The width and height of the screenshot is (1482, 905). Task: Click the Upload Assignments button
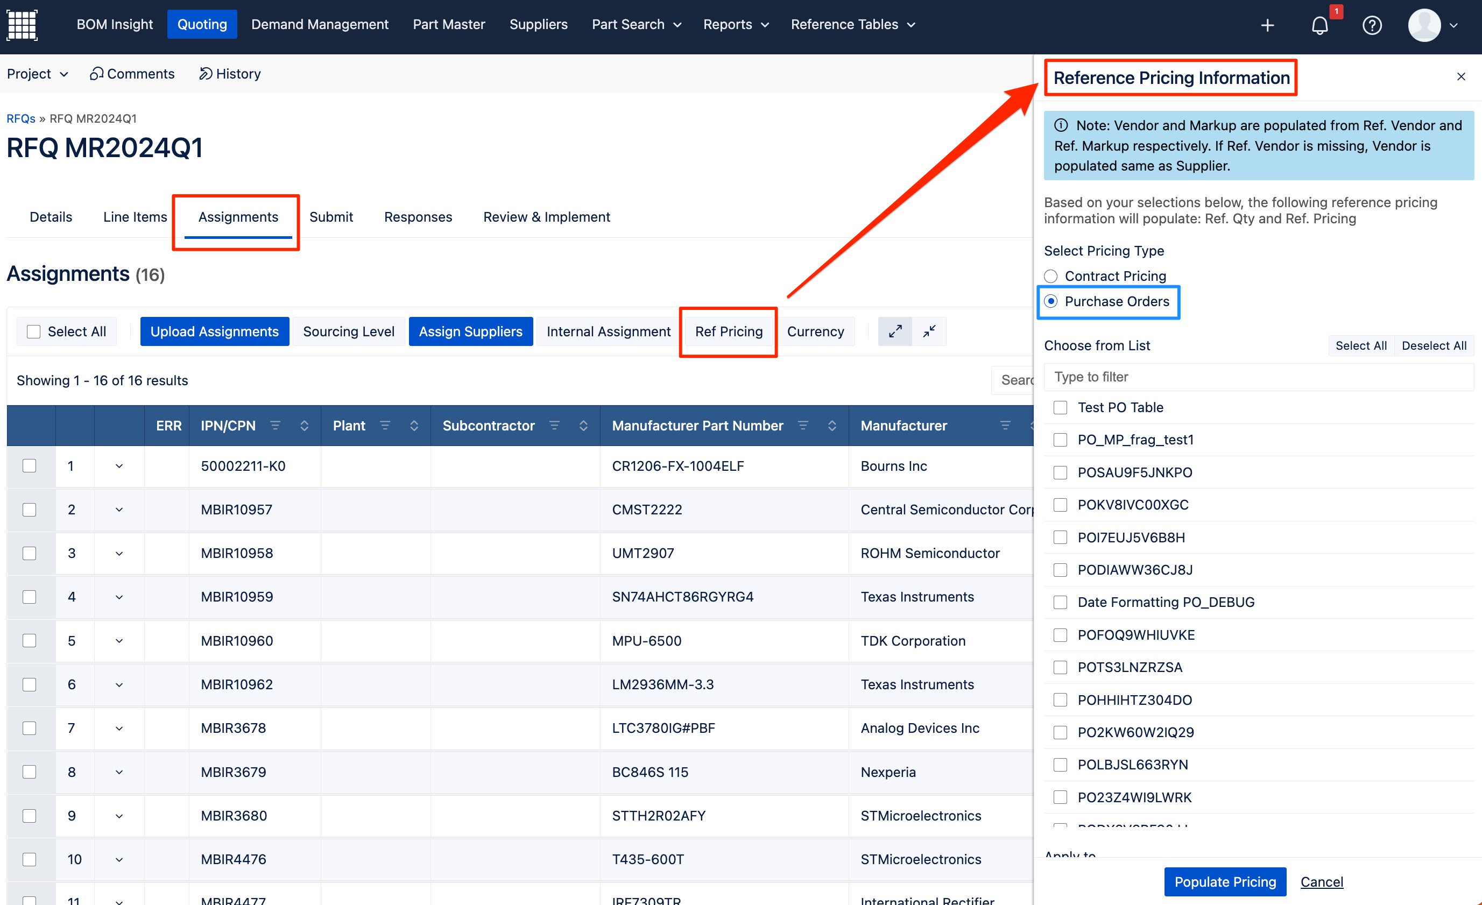click(x=214, y=331)
